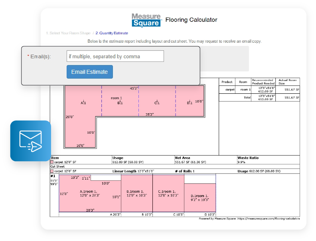
Task: Select the Quantity Estimate step
Action: [x=111, y=33]
